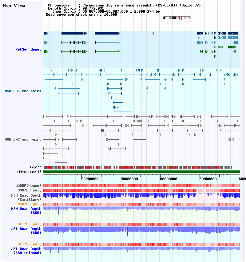The image size is (246, 262).
Task: Click the 60000000 axis position label
Action: (x=169, y=179)
